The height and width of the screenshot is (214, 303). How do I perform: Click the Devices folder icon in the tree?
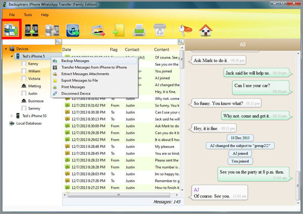click(12, 48)
